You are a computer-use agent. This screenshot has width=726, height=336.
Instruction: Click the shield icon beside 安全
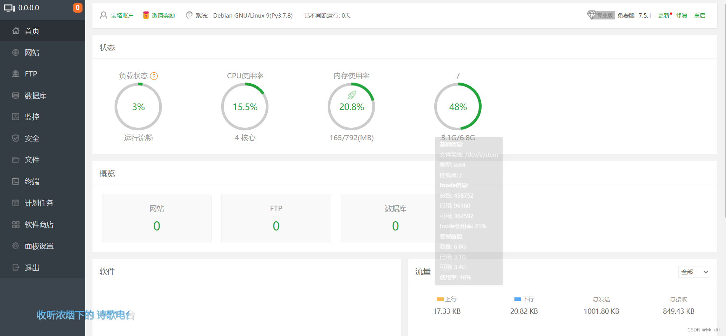click(16, 138)
